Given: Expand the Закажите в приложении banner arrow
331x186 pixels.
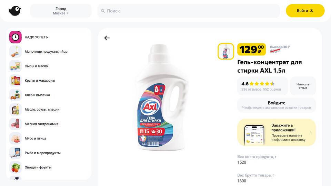Looking at the screenshot, I should pyautogui.click(x=311, y=132).
